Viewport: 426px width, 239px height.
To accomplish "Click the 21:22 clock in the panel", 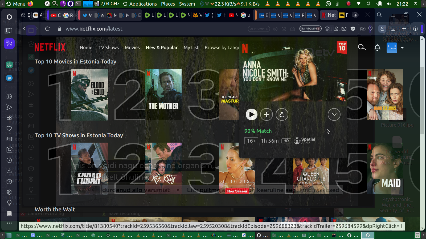I will coord(402,4).
